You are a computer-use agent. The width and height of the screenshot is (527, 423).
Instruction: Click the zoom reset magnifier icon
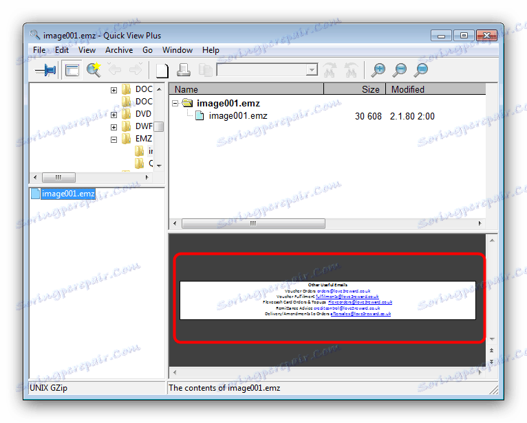(421, 70)
